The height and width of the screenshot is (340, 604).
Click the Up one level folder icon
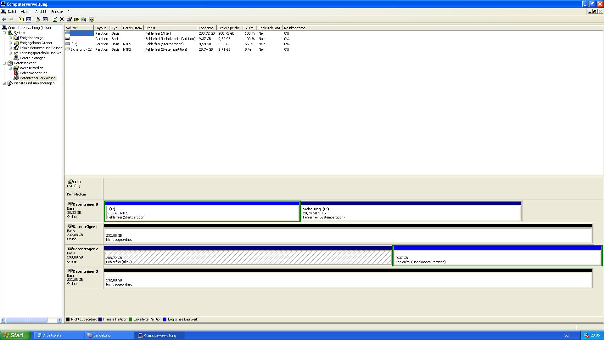click(x=21, y=19)
